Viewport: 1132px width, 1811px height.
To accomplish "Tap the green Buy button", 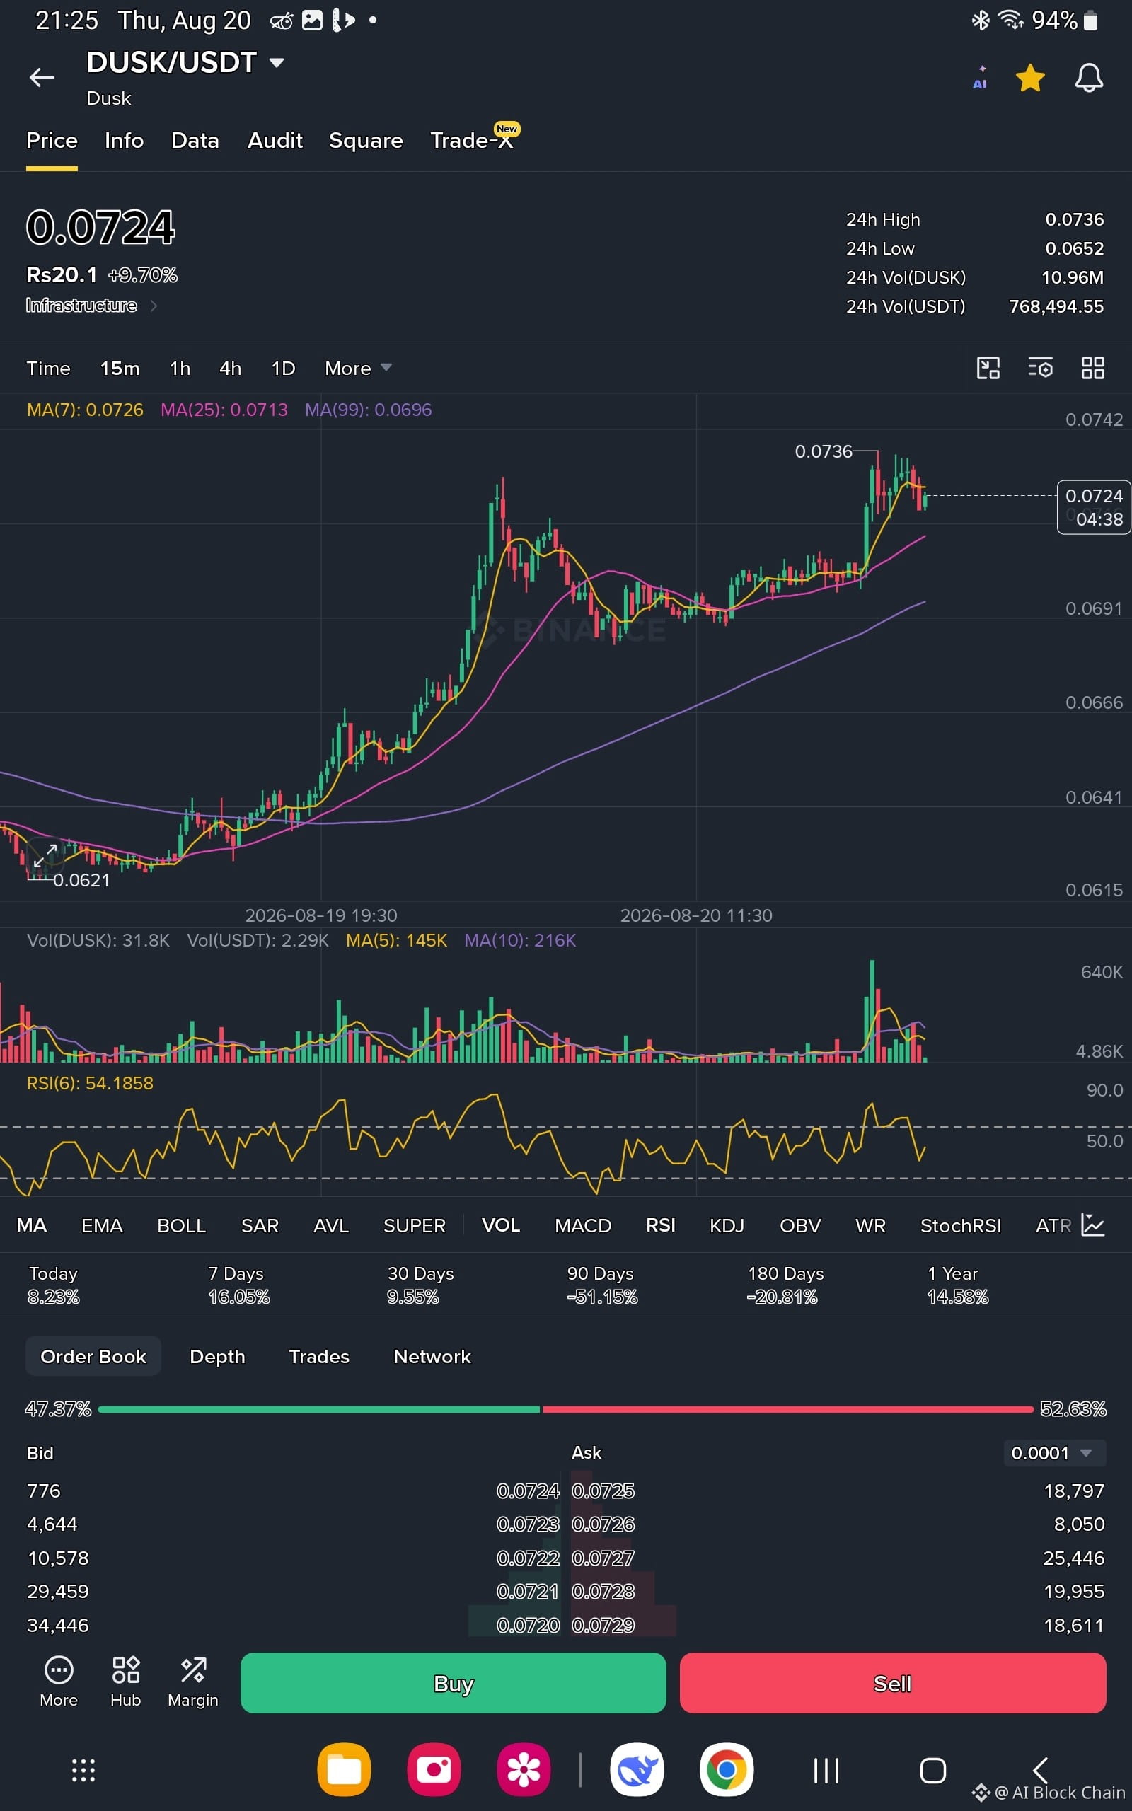I will point(453,1683).
